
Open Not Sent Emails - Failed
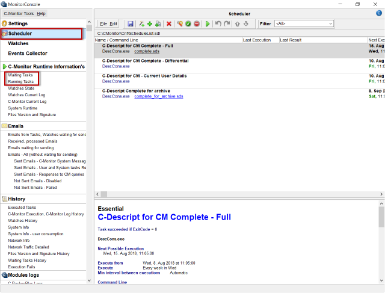click(35, 187)
